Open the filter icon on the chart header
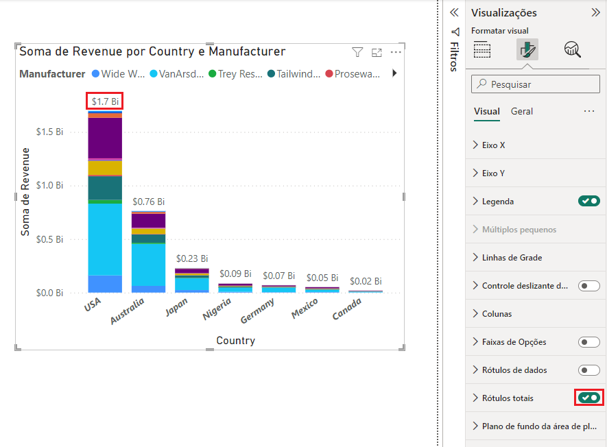 (357, 52)
